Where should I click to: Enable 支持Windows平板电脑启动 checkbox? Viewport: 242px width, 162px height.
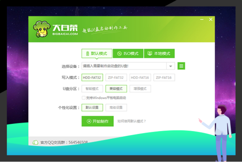(83, 98)
